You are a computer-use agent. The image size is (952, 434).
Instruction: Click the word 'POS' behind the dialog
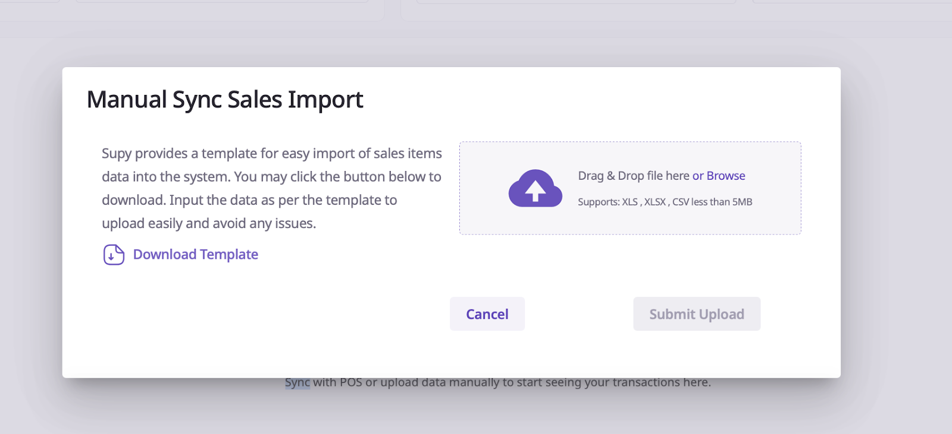tap(350, 383)
